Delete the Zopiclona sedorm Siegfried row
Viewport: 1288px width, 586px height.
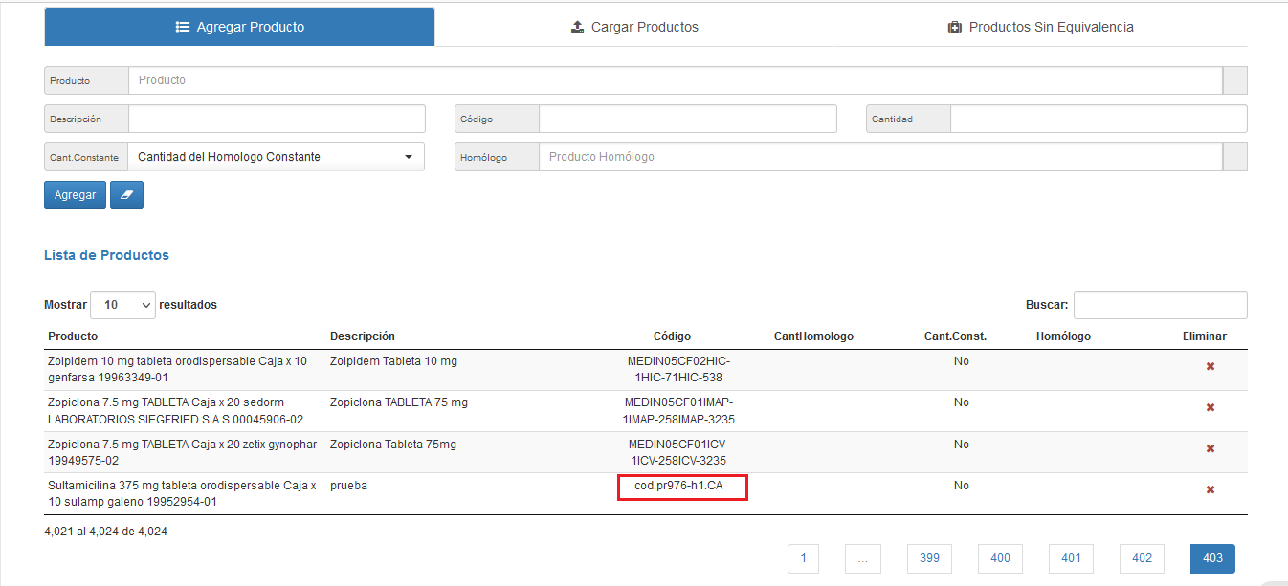[1210, 407]
